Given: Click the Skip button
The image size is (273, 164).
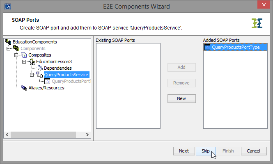Looking at the screenshot, I should (206, 151).
